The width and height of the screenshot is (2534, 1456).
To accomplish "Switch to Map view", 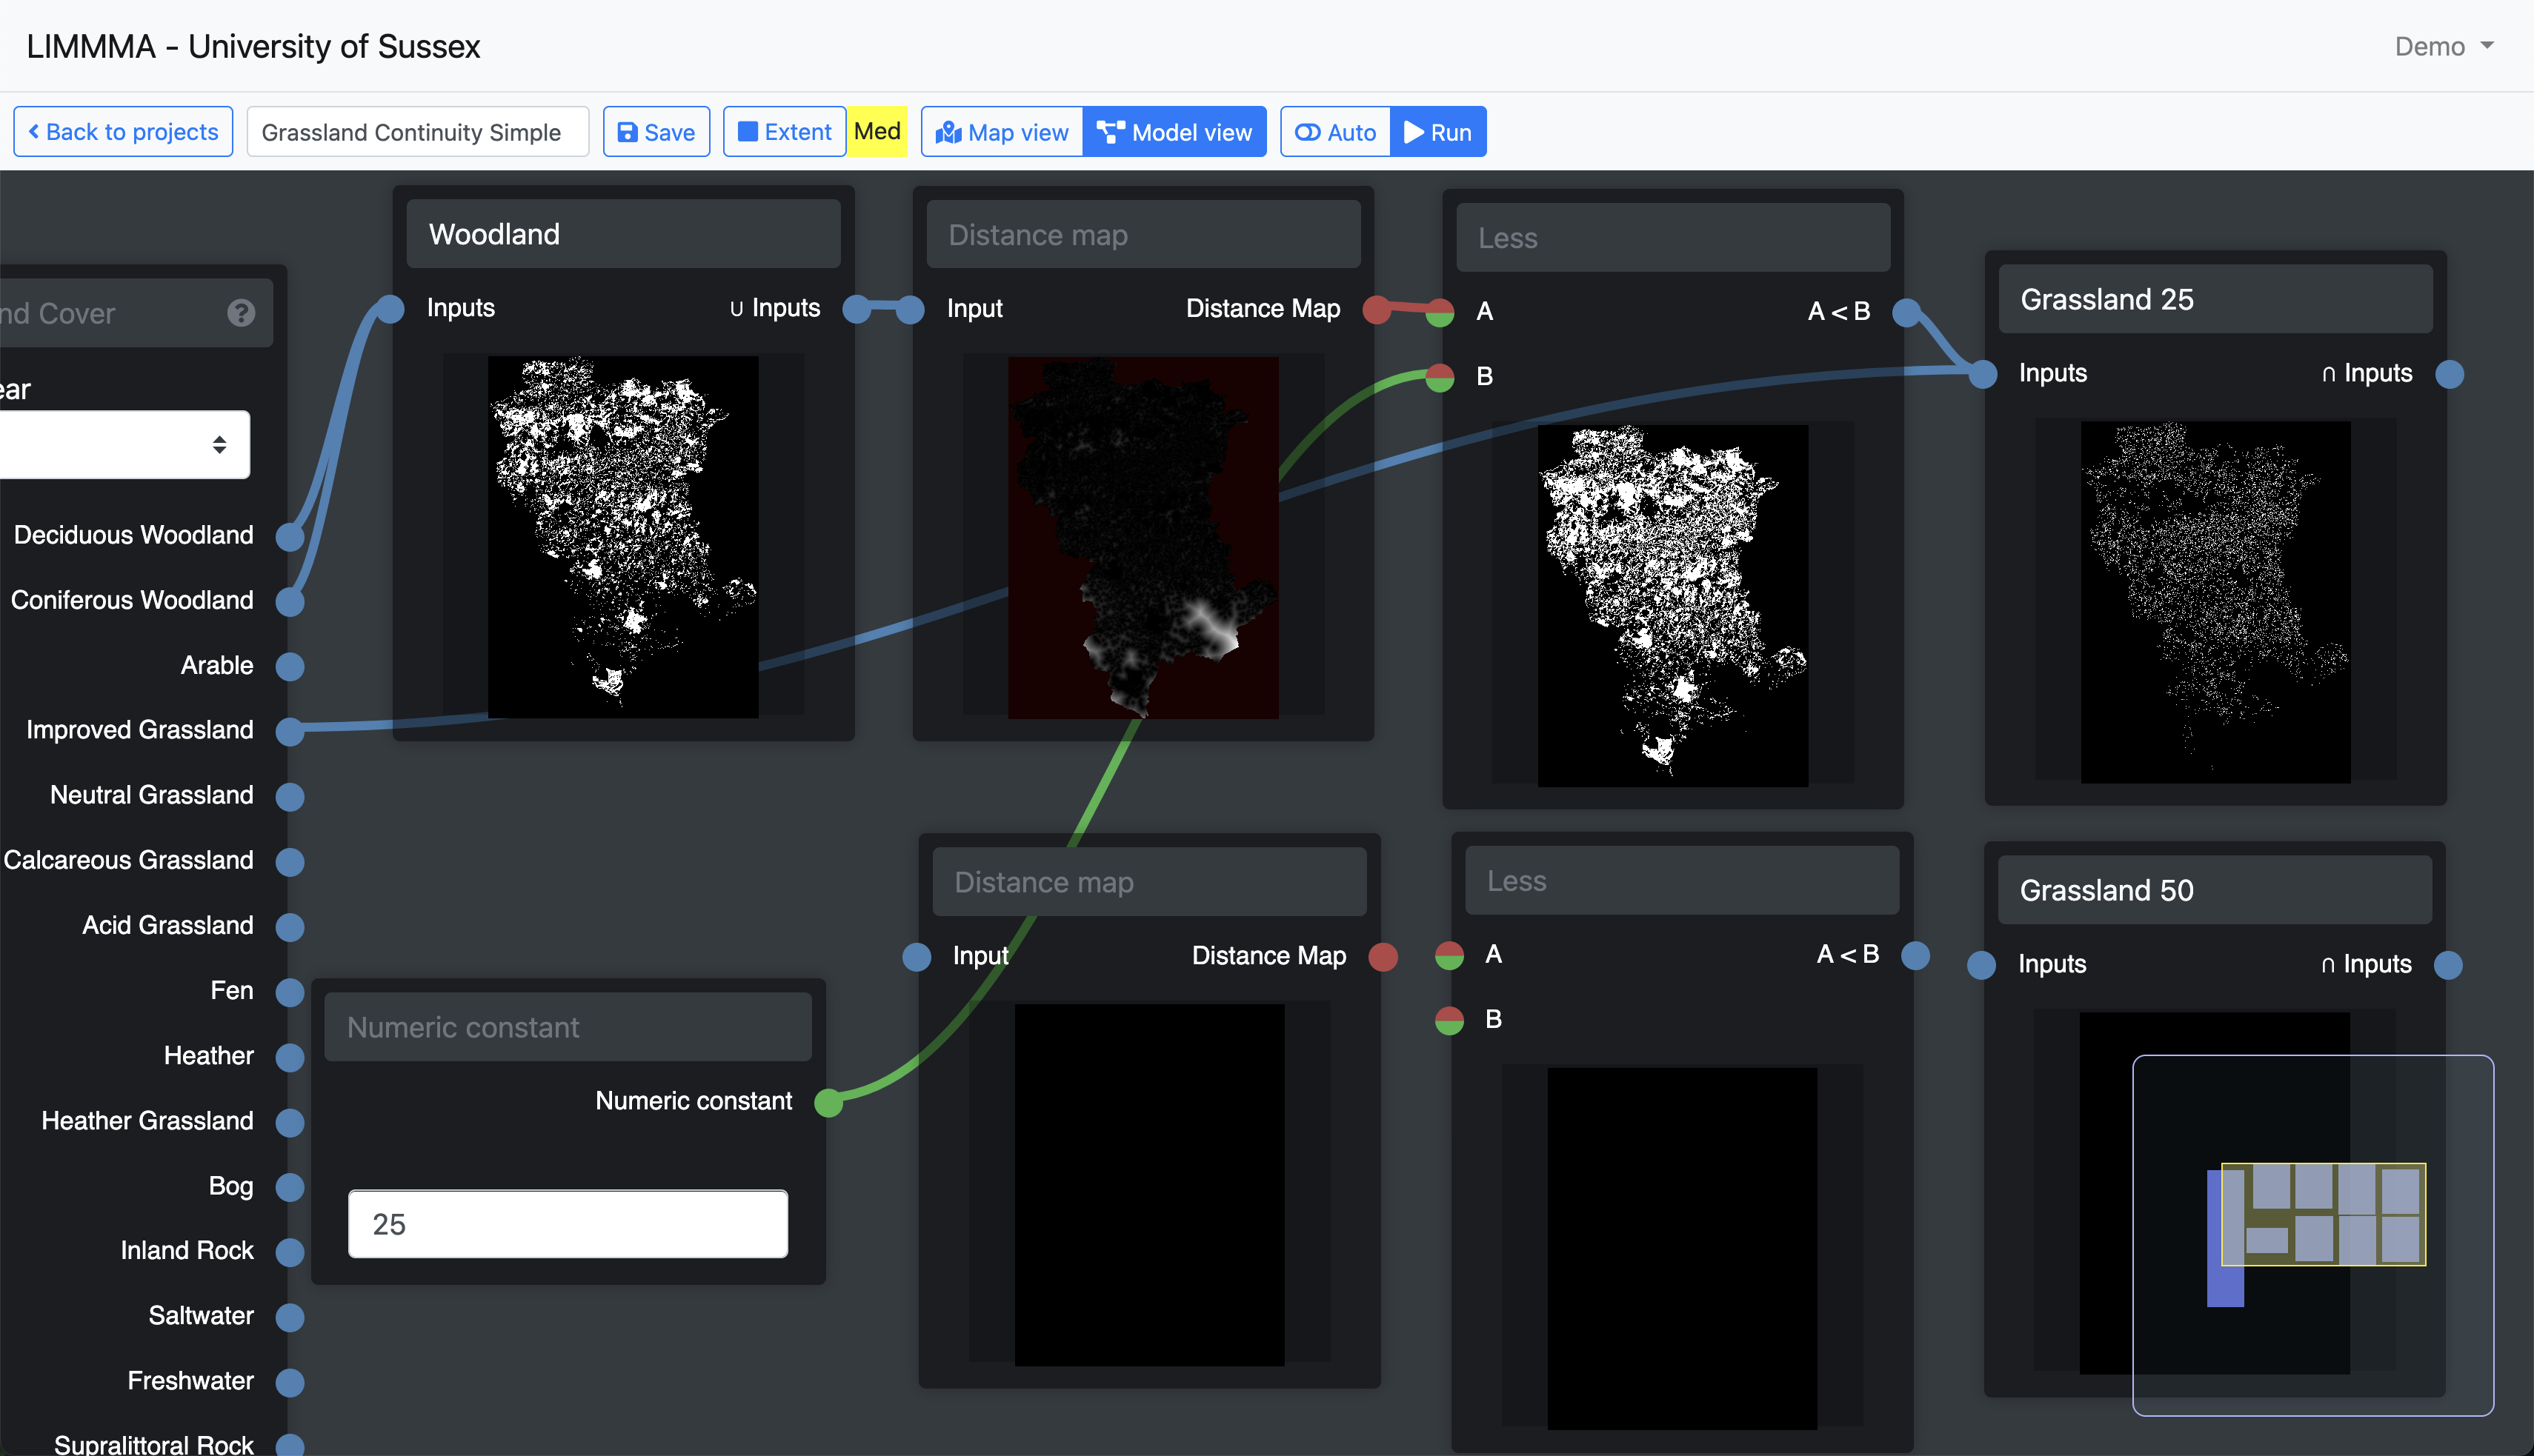I will click(x=1002, y=132).
